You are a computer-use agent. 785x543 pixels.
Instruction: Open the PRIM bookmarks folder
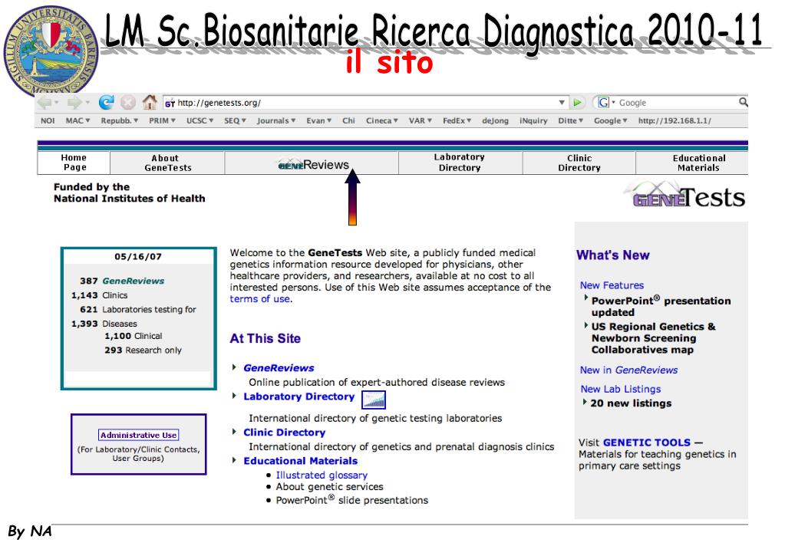pos(162,120)
